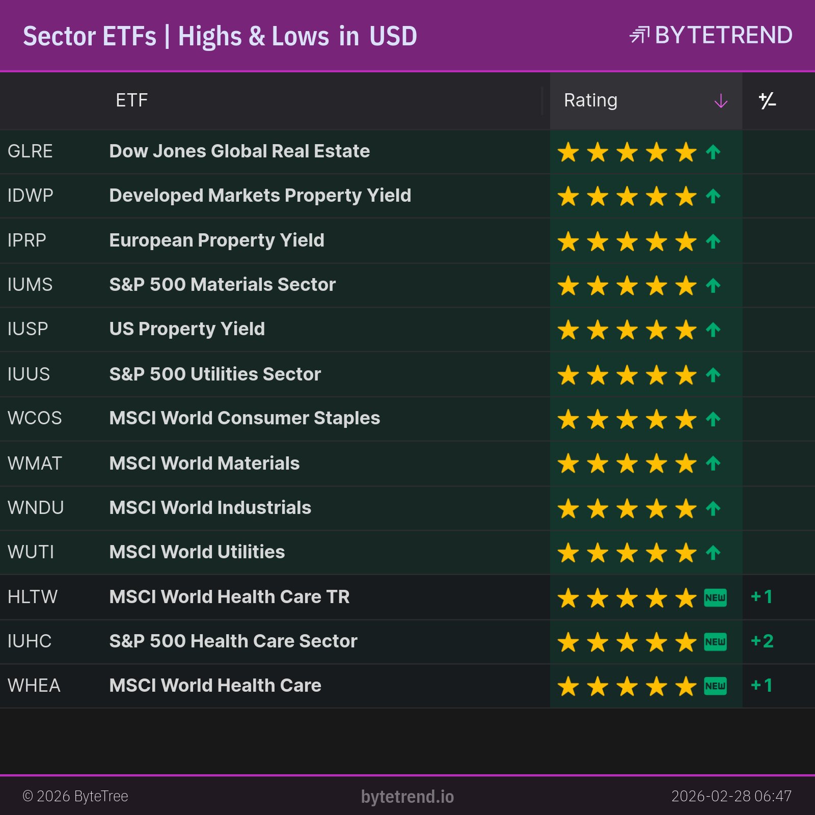Select the IDWP ticker symbol
This screenshot has height=815, width=815.
tap(30, 196)
